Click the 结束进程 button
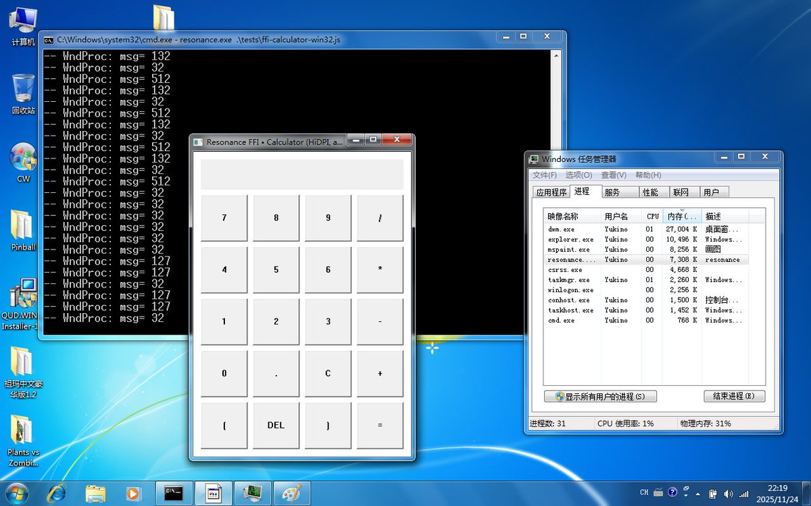Image resolution: width=811 pixels, height=506 pixels. [734, 396]
